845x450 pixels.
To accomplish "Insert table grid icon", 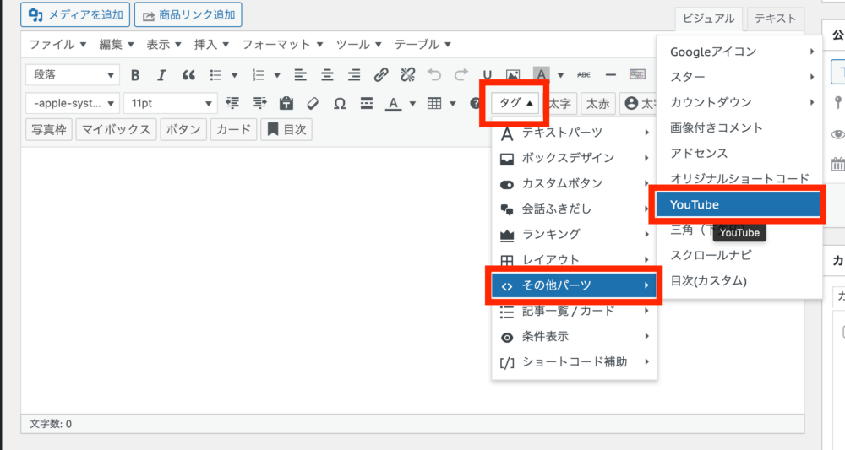I will click(x=434, y=103).
